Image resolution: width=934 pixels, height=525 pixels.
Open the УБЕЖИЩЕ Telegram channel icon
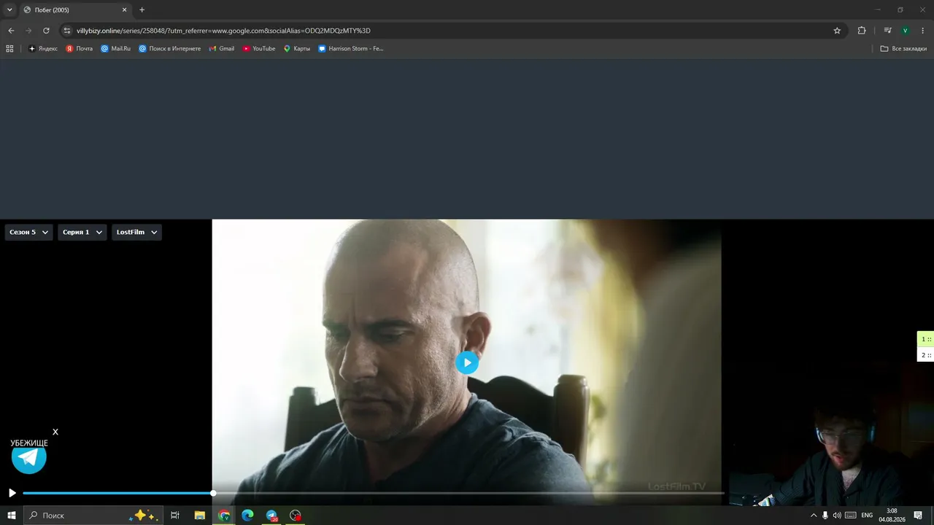[29, 457]
